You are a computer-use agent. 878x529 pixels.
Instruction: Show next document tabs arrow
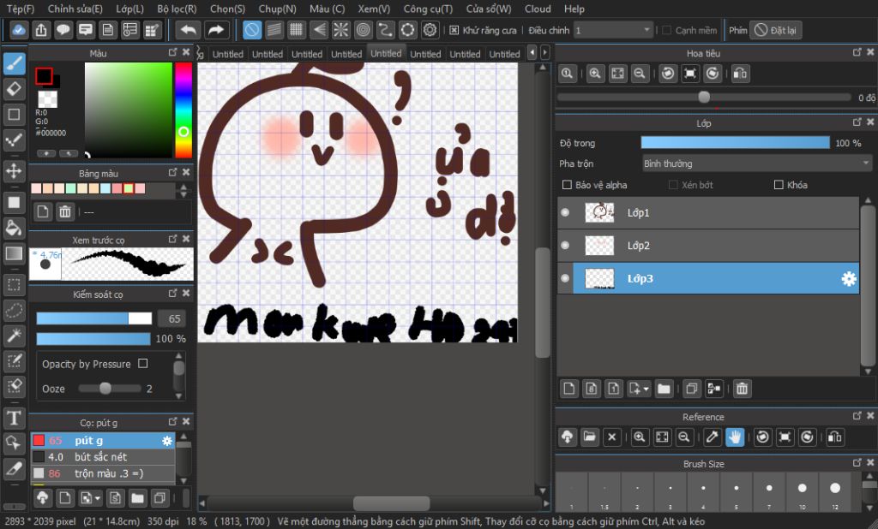[544, 53]
